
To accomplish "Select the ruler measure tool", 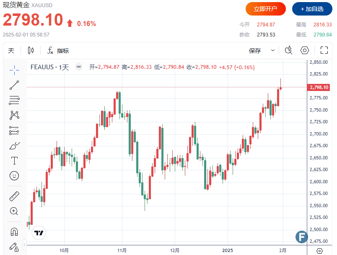I will 14,196.
